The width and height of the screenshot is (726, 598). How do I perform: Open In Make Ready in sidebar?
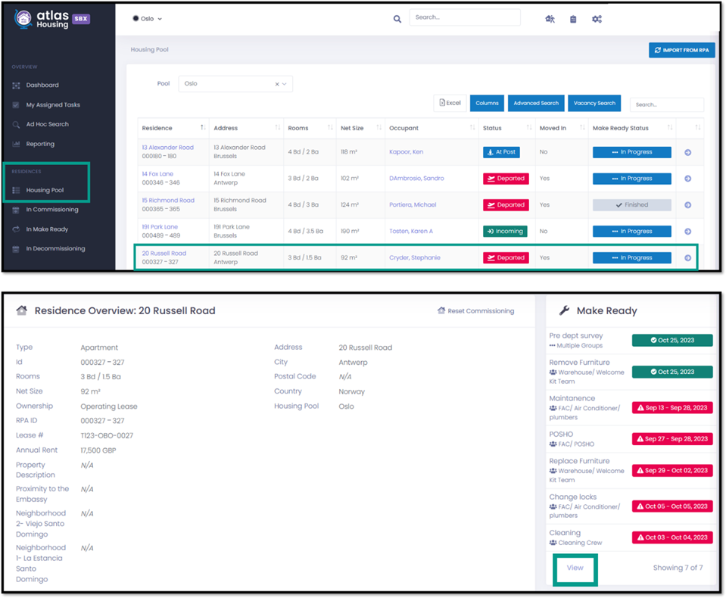tap(47, 229)
